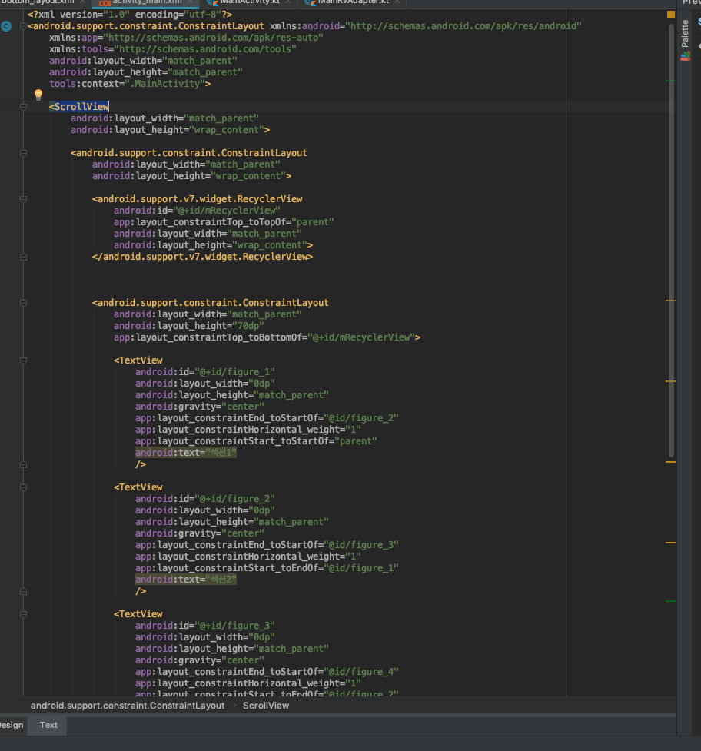The image size is (701, 751).
Task: Click ConstraintLayout in the breadcrumb bar
Action: coord(128,706)
